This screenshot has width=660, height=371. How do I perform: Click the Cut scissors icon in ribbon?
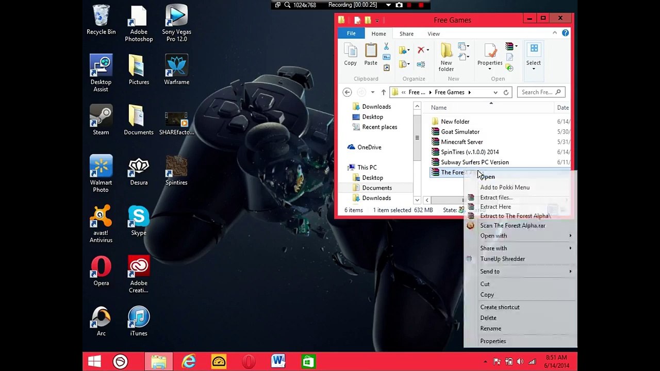[386, 47]
